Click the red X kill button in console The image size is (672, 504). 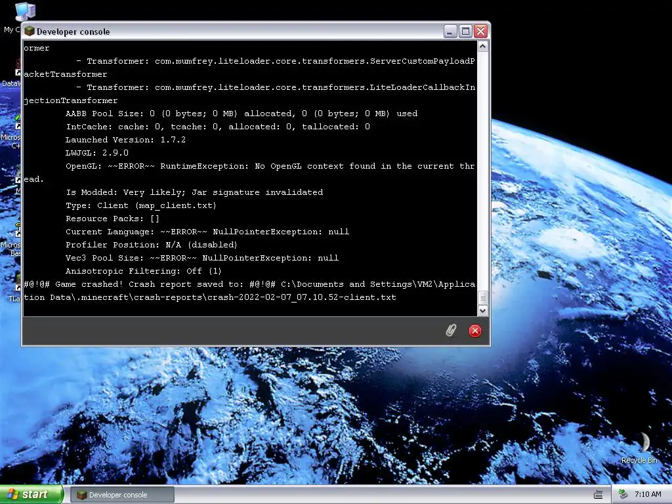coord(475,331)
